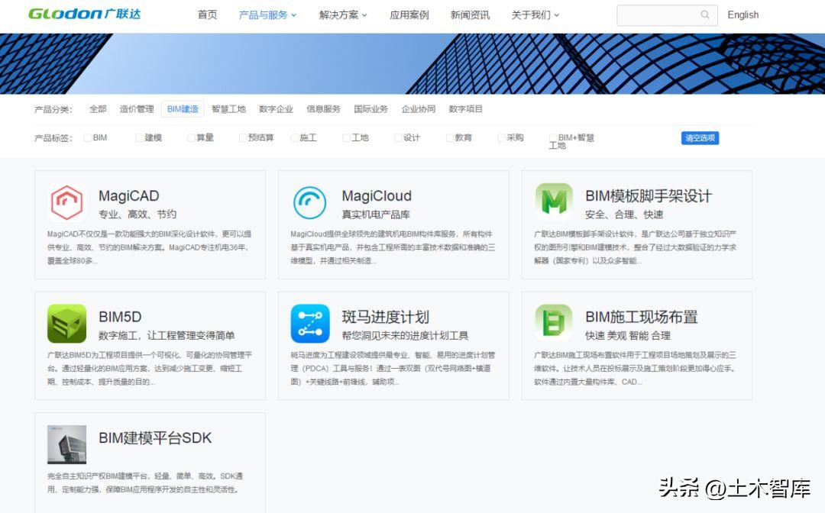Go to the 应用案例 menu item
The image size is (825, 513).
tap(409, 15)
